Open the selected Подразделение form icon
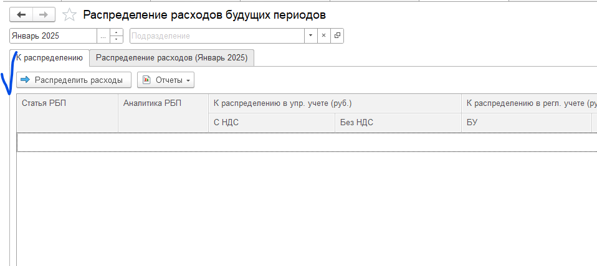597x266 pixels. coord(337,36)
